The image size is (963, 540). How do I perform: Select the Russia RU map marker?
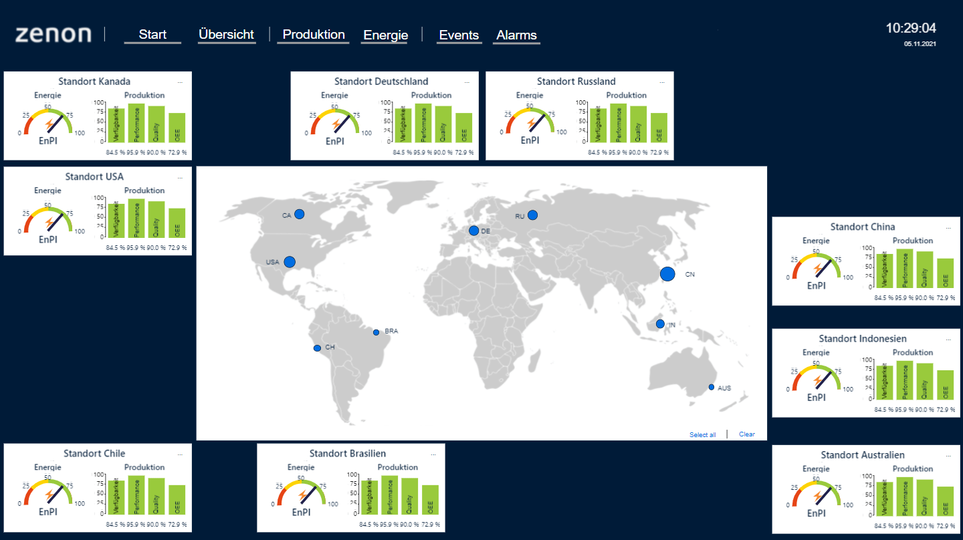tap(532, 215)
